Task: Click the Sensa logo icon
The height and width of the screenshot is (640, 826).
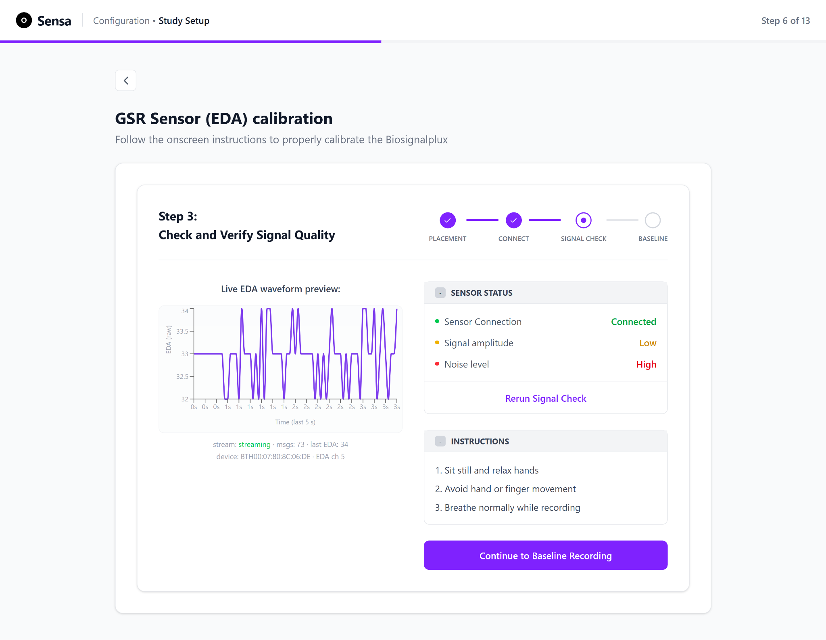Action: [x=24, y=20]
